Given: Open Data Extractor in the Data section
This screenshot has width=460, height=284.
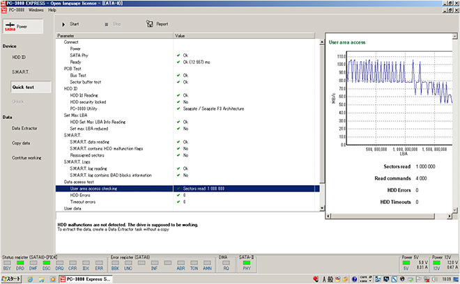Looking at the screenshot, I should 24,128.
